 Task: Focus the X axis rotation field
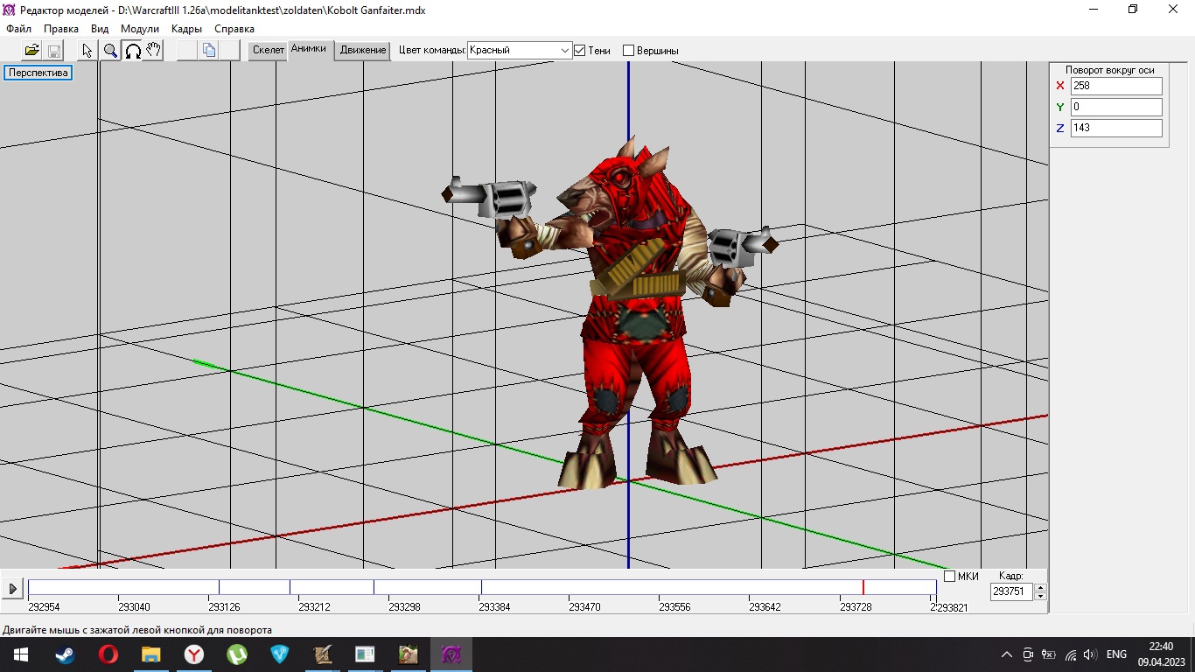click(1116, 86)
